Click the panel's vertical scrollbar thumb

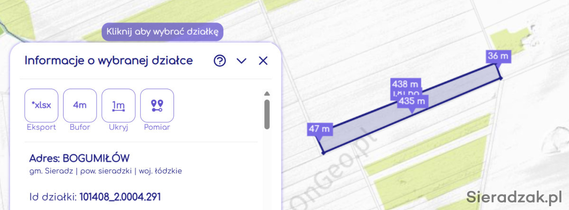pyautogui.click(x=267, y=114)
